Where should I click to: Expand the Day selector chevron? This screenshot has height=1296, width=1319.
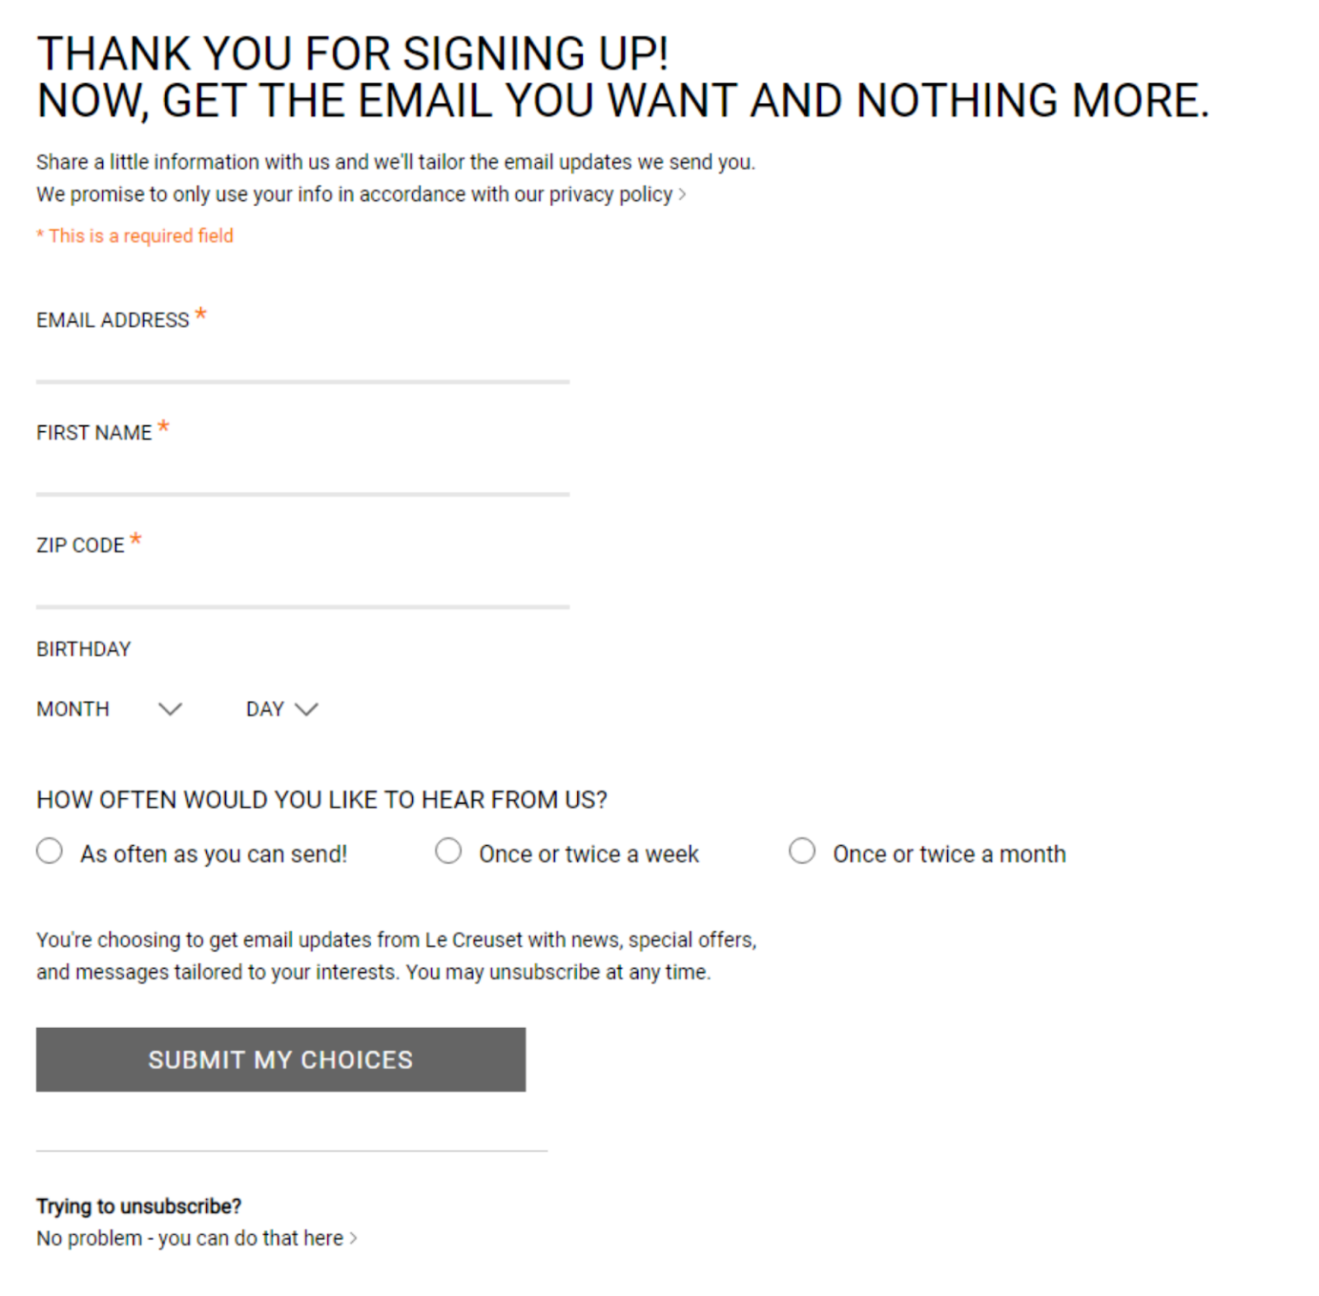pyautogui.click(x=307, y=710)
